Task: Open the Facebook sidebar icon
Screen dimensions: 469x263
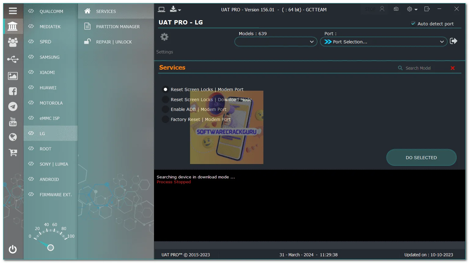Action: 13,91
